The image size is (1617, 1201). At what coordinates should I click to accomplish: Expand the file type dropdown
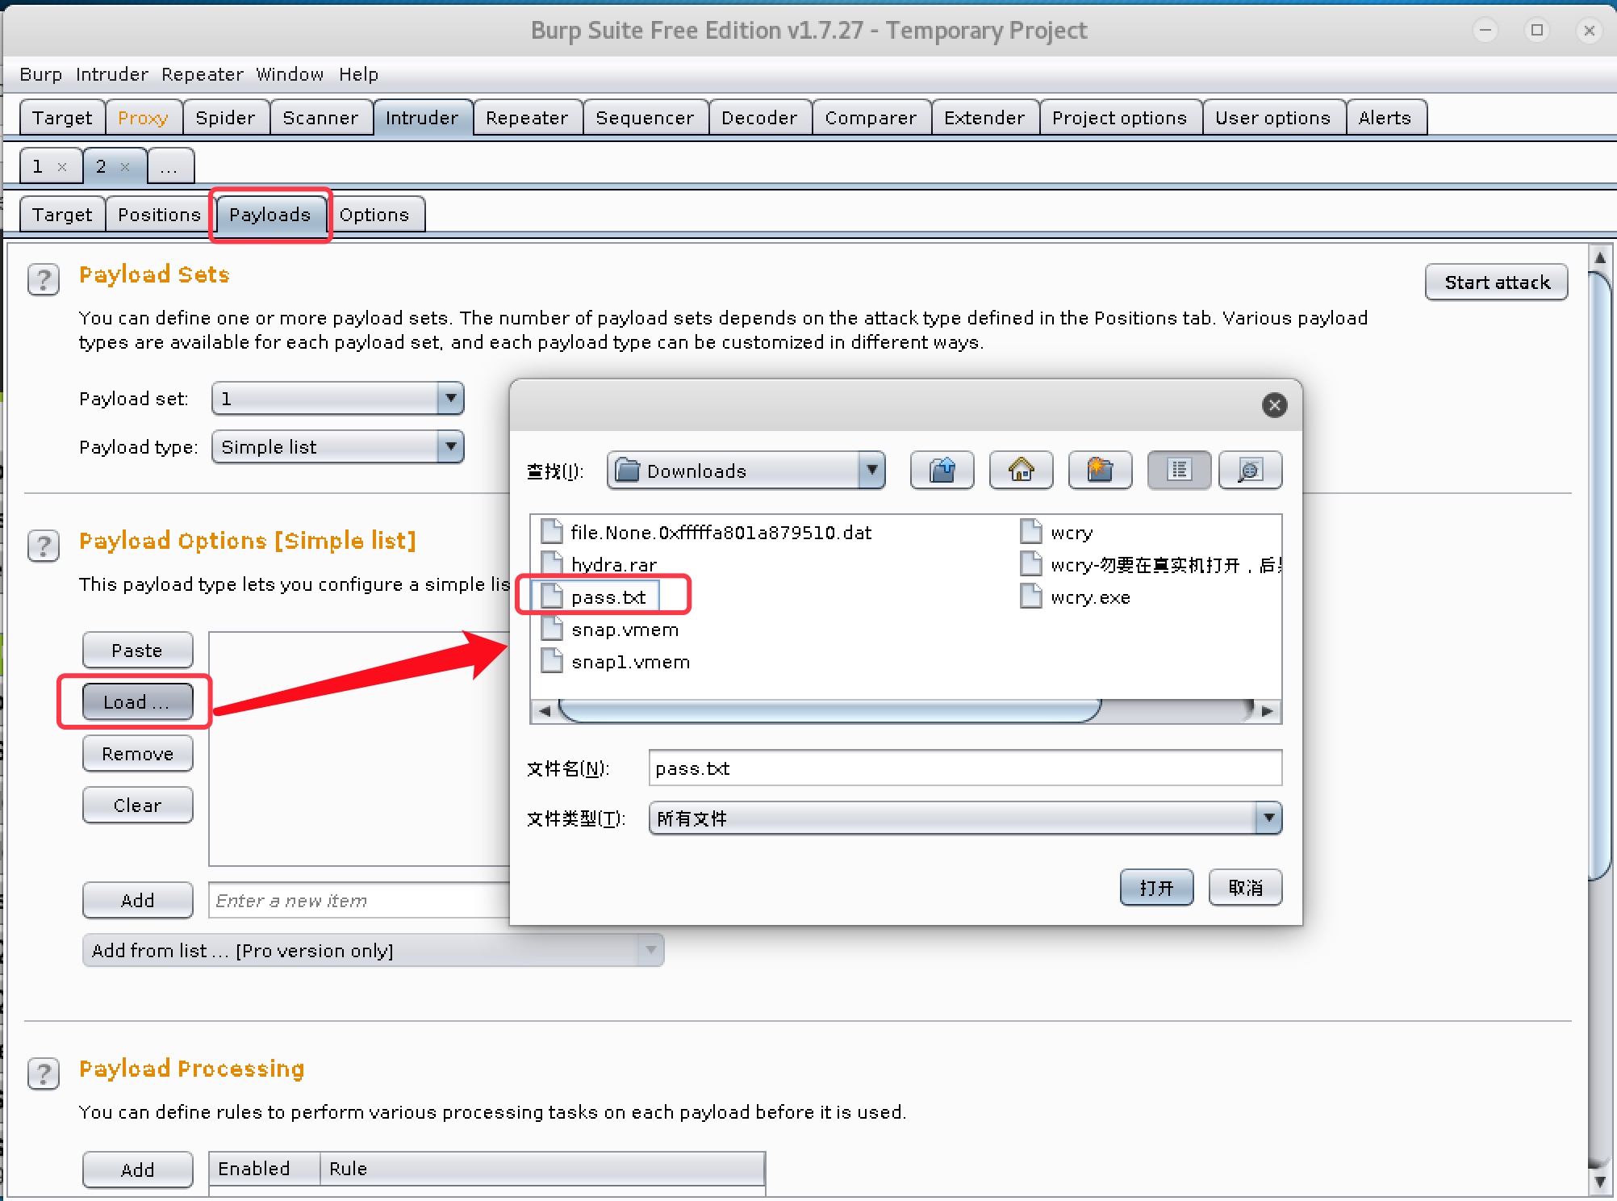pos(1268,818)
